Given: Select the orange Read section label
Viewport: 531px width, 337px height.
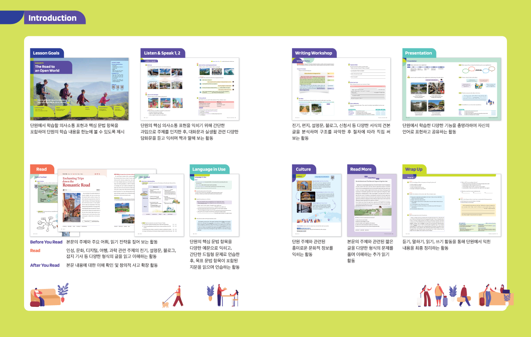Looking at the screenshot, I should 41,169.
